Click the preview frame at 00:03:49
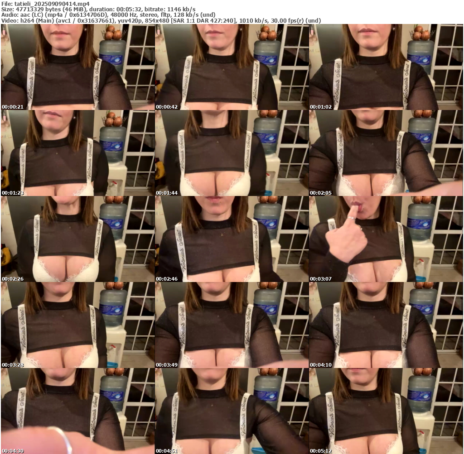464x454 pixels. pos(232,325)
